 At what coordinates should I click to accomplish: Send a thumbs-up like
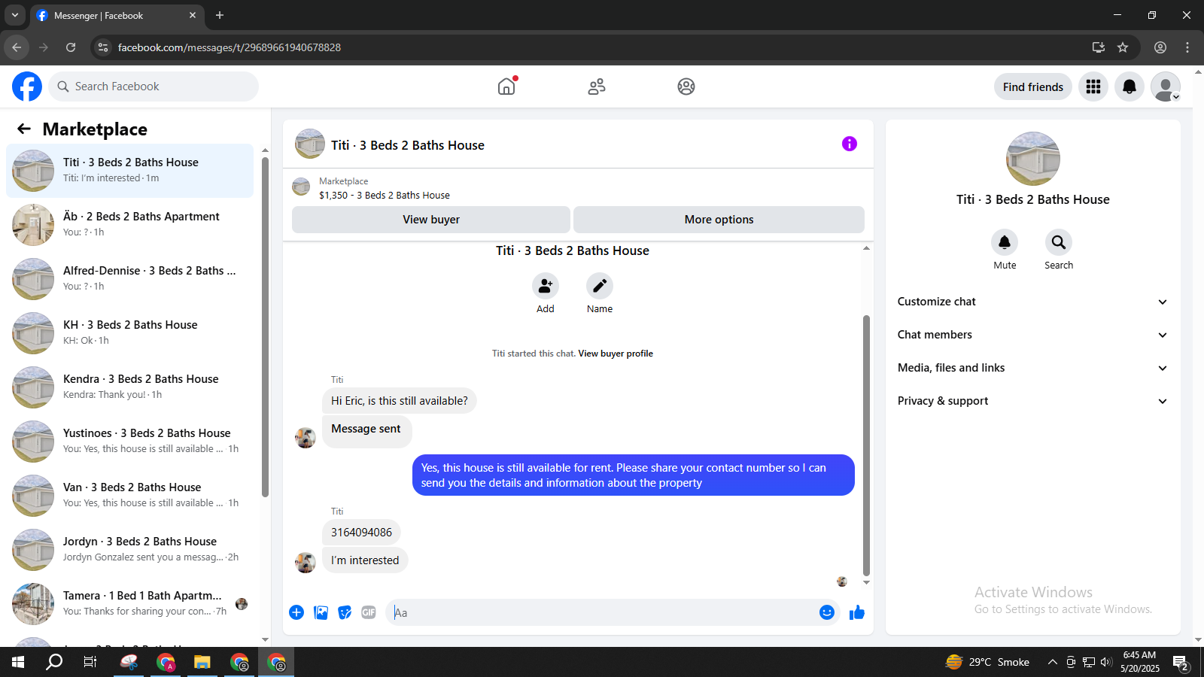(857, 612)
